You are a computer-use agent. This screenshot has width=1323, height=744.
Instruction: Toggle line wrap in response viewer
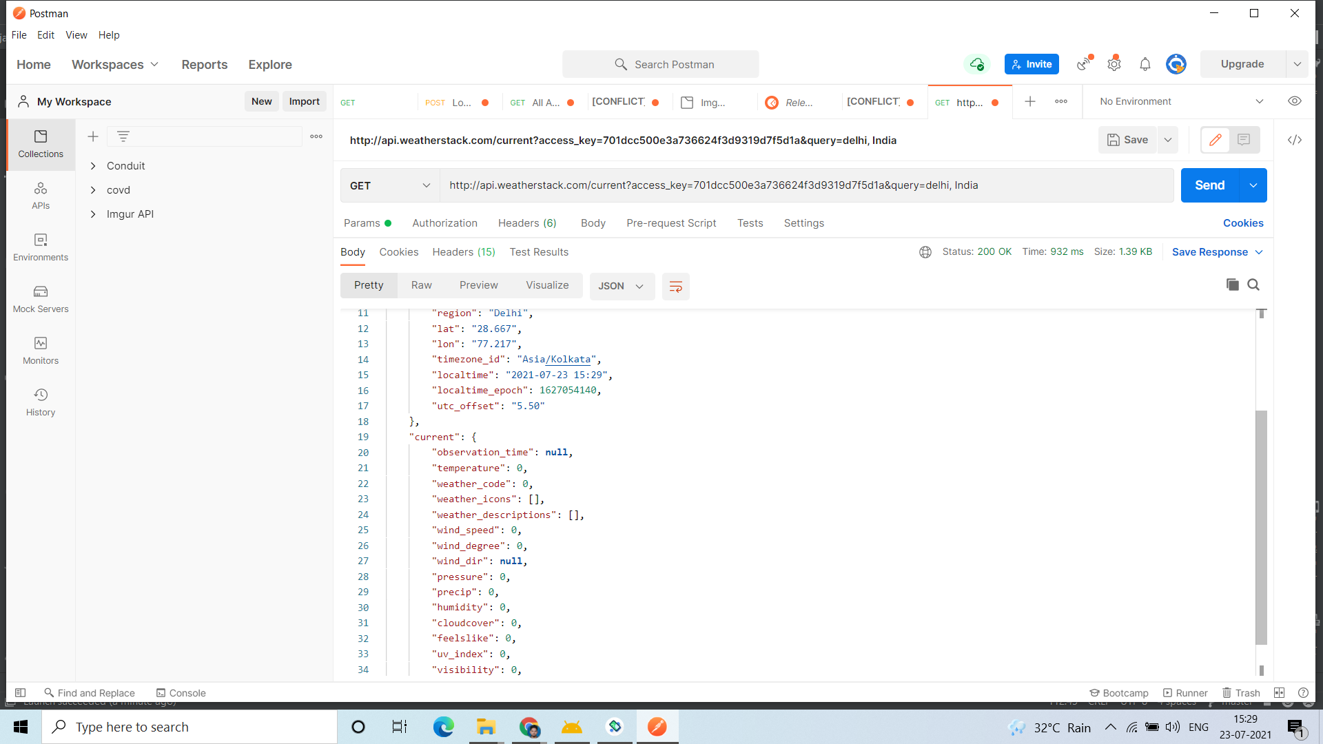coord(675,286)
